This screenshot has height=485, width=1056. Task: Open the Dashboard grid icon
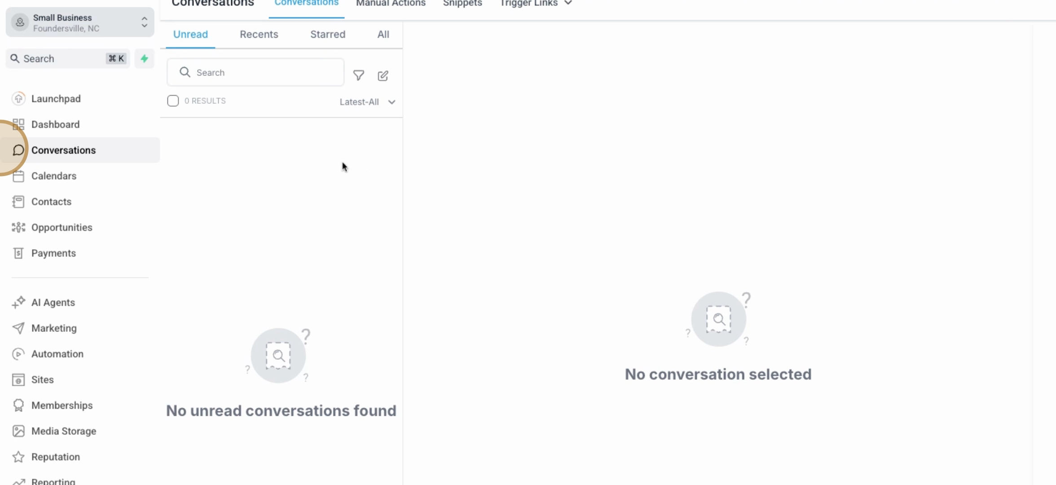click(x=18, y=124)
